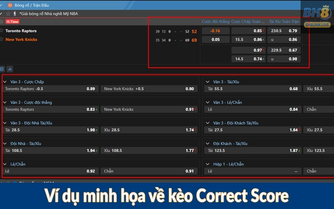Open New York Knicks team name
334x209 pixels.
(x=21, y=39)
